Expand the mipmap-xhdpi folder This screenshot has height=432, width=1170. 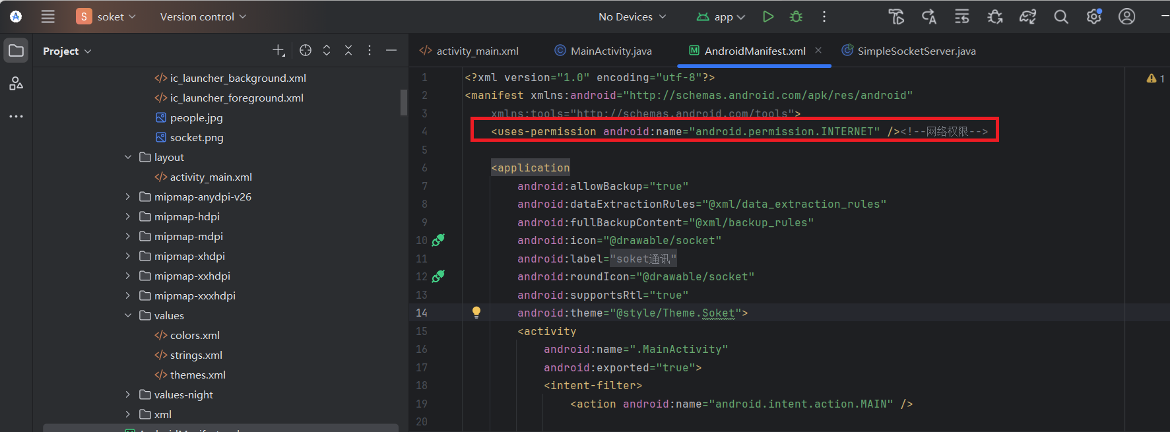(128, 256)
